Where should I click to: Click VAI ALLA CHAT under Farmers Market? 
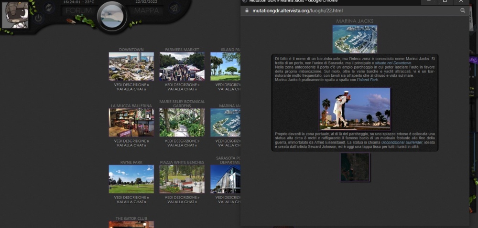[x=182, y=89]
